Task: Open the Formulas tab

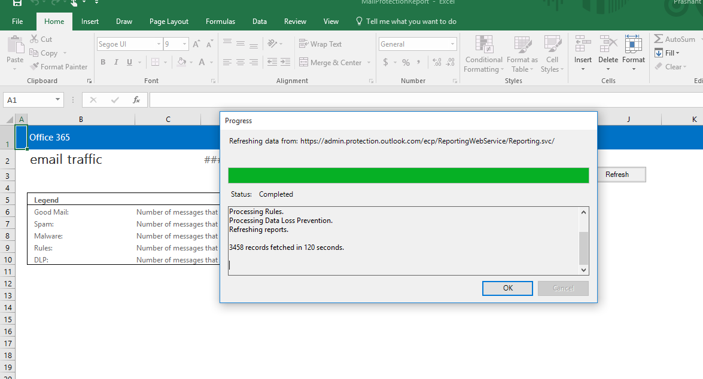Action: (x=220, y=22)
